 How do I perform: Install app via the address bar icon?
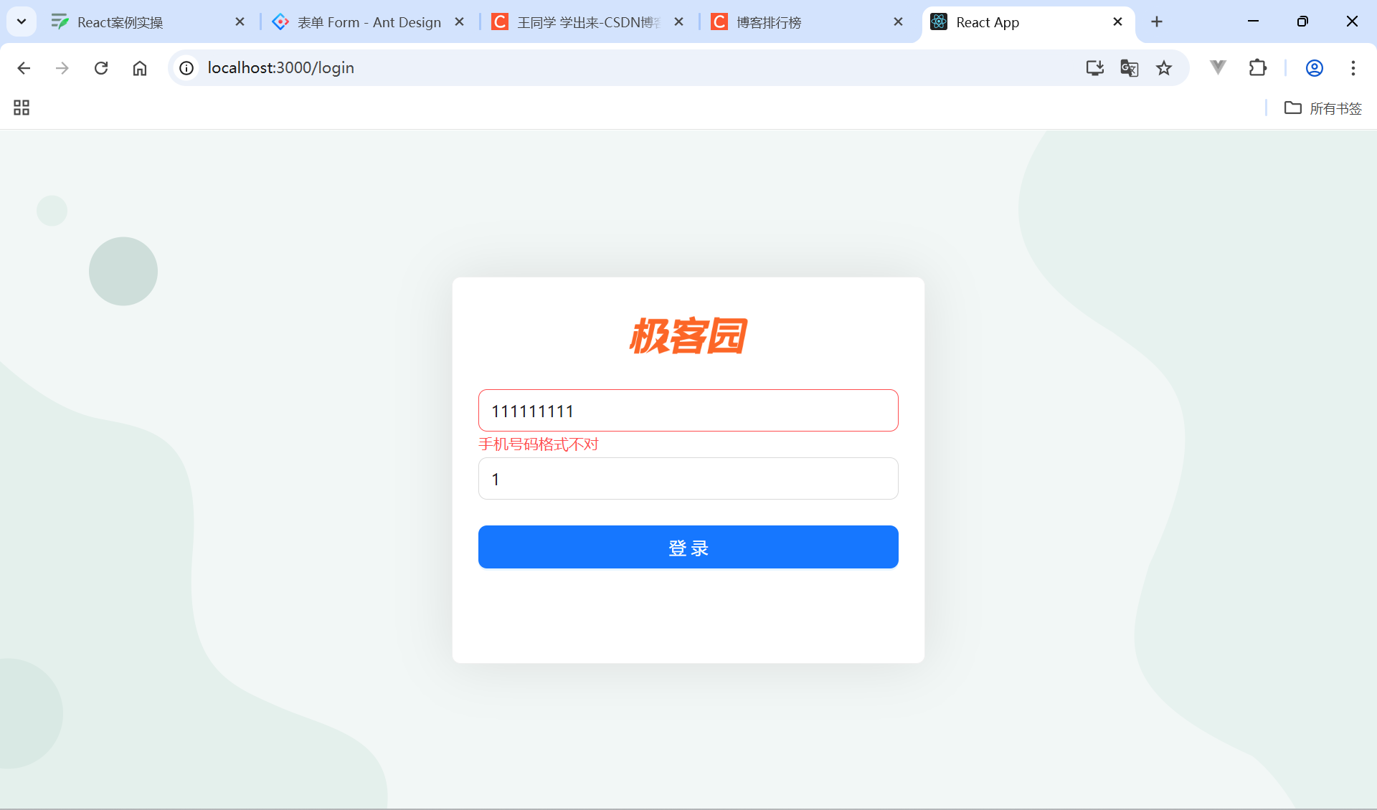pyautogui.click(x=1094, y=68)
